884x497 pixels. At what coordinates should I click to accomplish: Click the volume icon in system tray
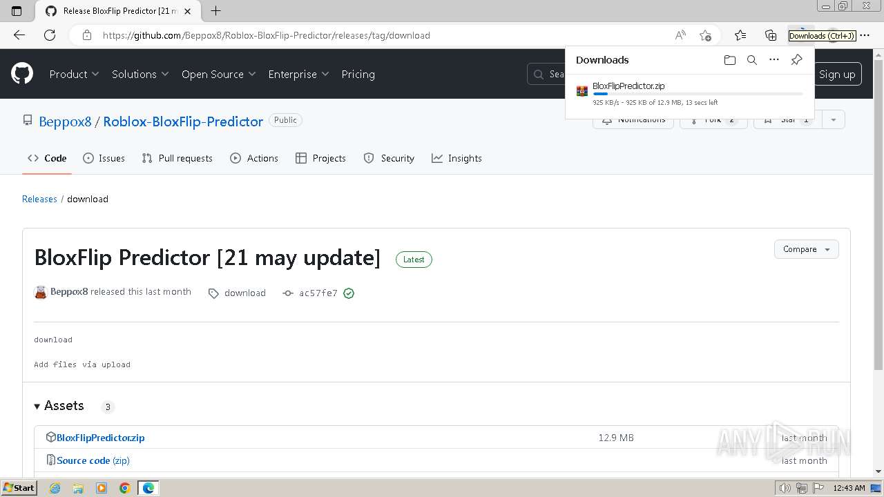tap(785, 488)
